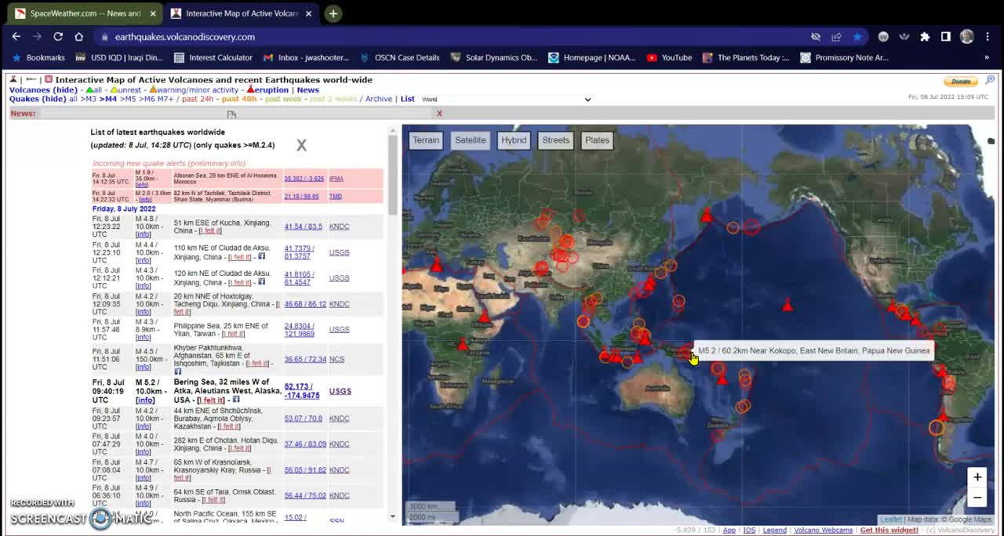Filter volcanoes by red eruption triangle
Screen dimensions: 1004x536
267,90
